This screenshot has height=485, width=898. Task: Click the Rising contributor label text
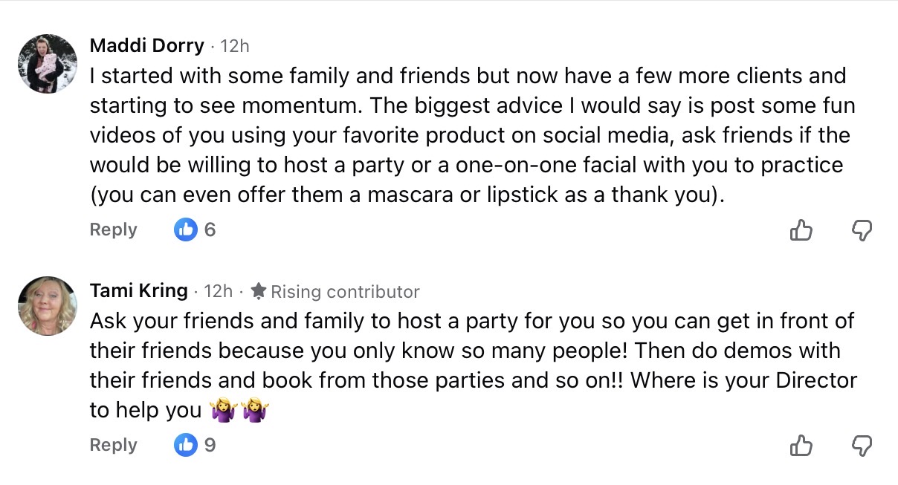[x=345, y=292]
